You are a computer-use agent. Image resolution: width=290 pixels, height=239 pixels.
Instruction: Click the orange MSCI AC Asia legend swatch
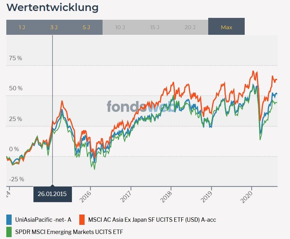(82, 220)
